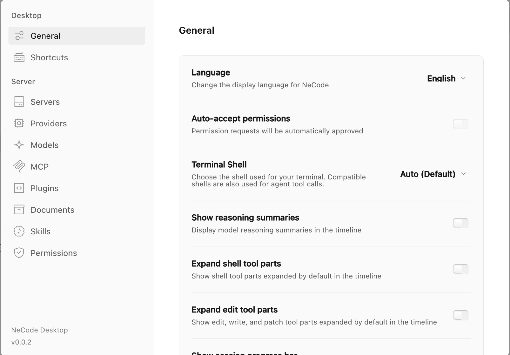Click the Servers rack icon
This screenshot has width=510, height=355.
coord(19,102)
